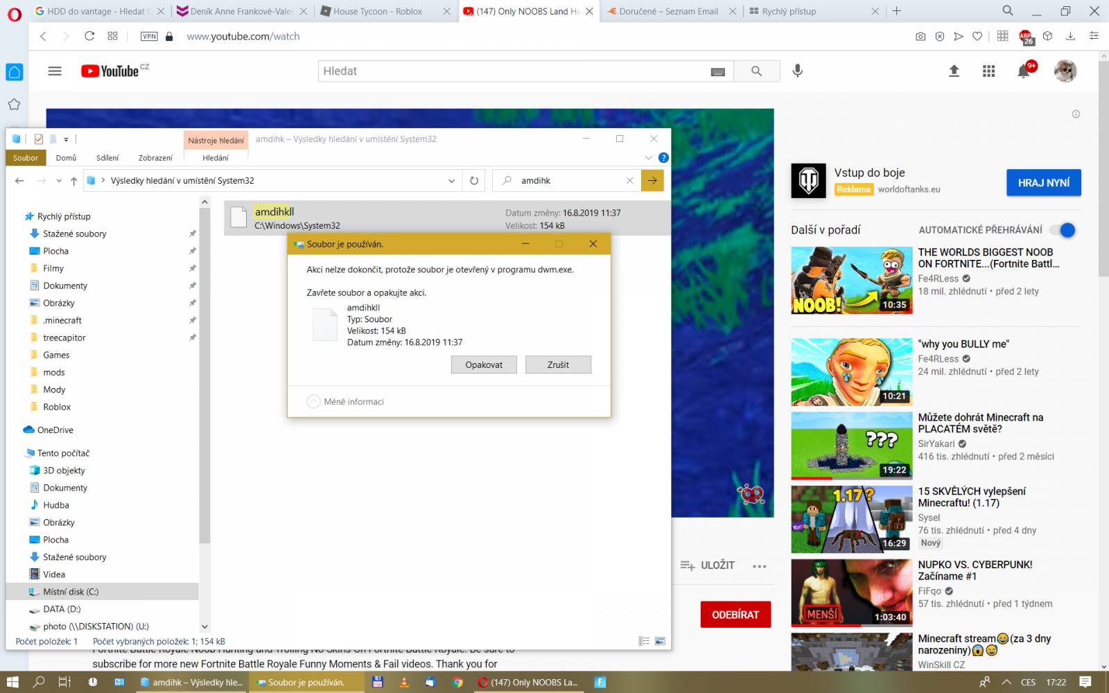
Task: Click CES keyboard language indicator
Action: pos(1029,682)
